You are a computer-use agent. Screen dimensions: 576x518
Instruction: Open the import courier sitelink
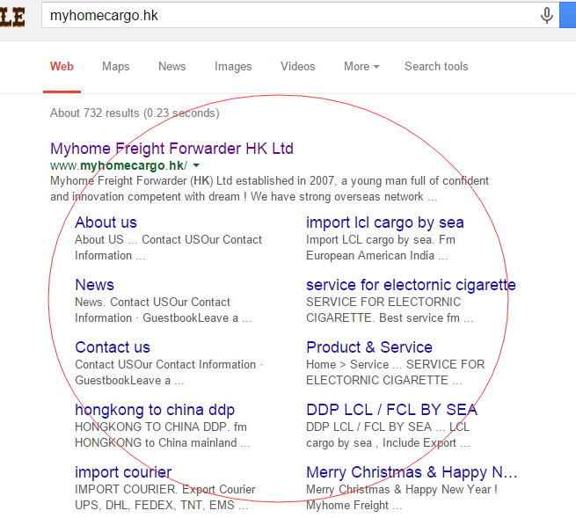[x=123, y=472]
